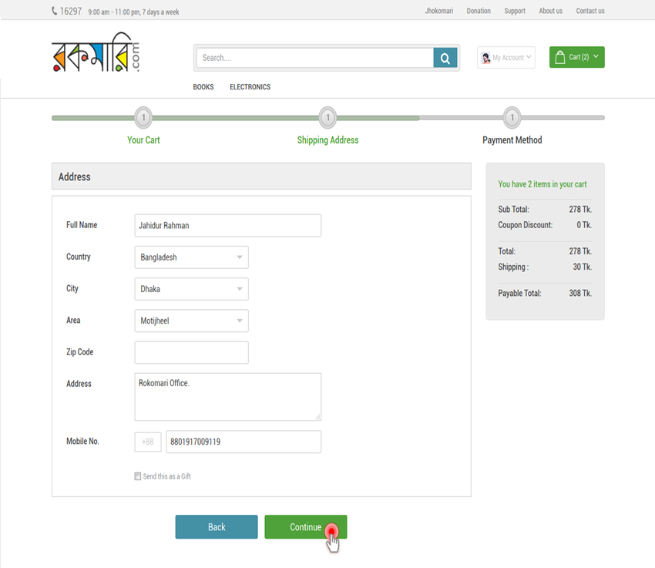
Task: Click the Zip Code input field
Action: [x=191, y=352]
